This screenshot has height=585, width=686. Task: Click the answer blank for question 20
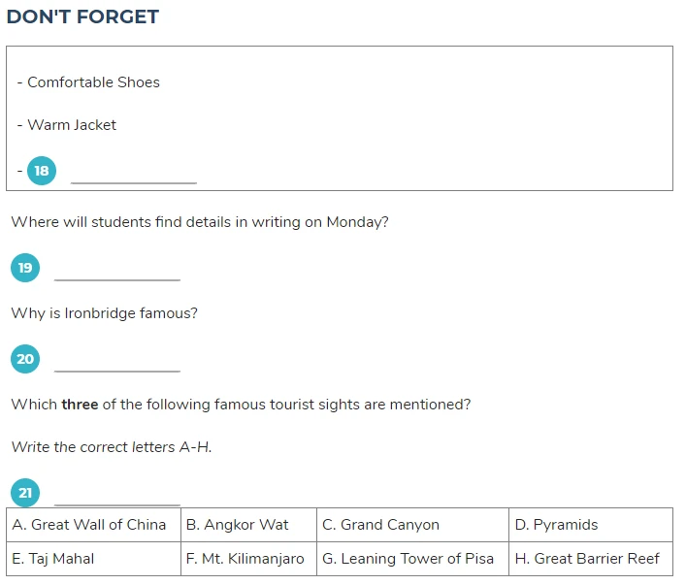click(117, 364)
